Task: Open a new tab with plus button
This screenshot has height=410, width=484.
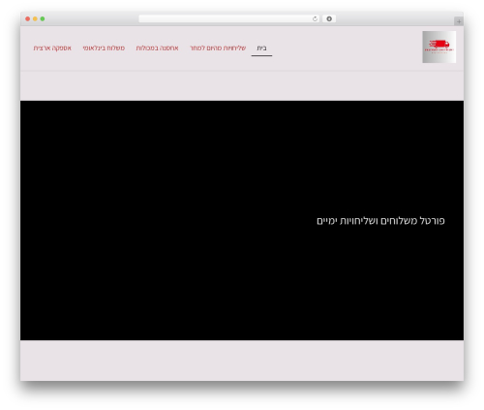Action: (x=459, y=21)
